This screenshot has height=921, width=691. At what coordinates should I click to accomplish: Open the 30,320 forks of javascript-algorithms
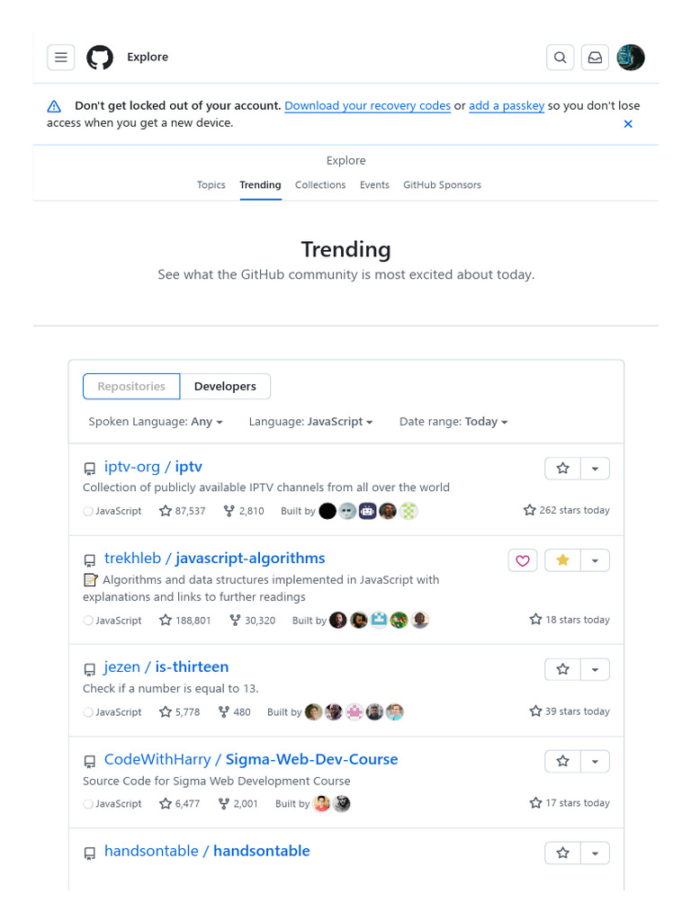tap(253, 621)
